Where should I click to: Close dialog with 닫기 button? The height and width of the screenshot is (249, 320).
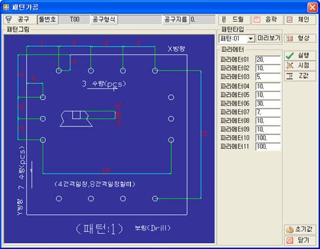point(300,240)
